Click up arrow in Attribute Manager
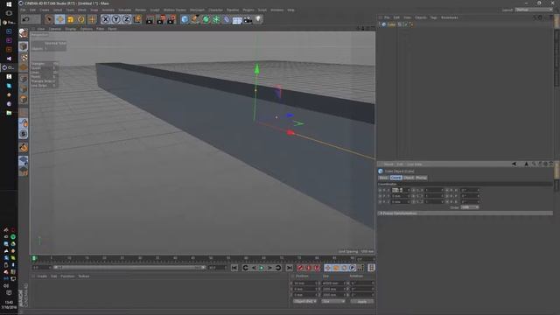 pos(526,164)
